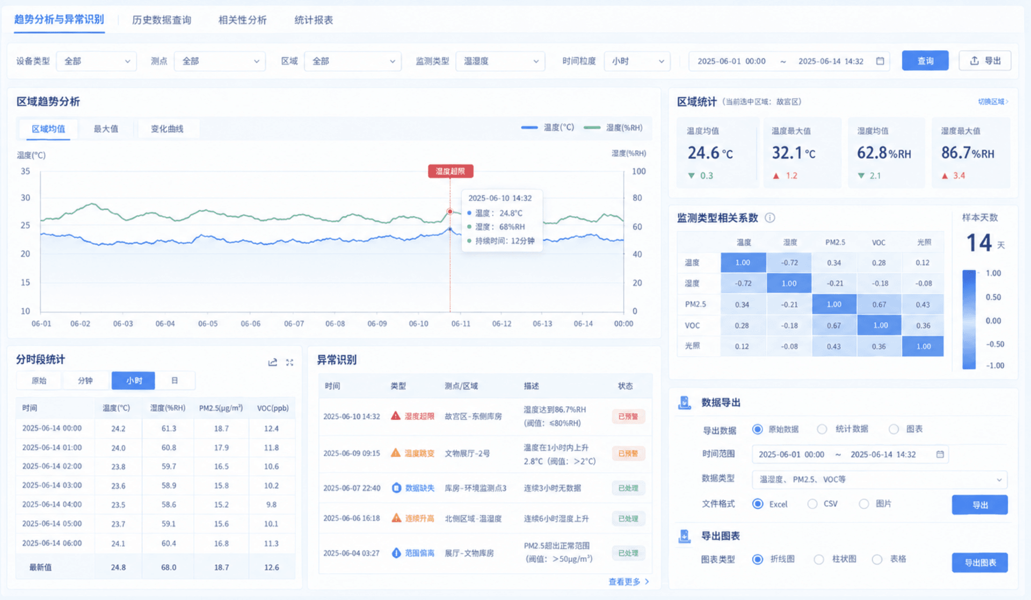Click the 已处理 status for 数据缺失 row
The image size is (1031, 600).
(628, 488)
